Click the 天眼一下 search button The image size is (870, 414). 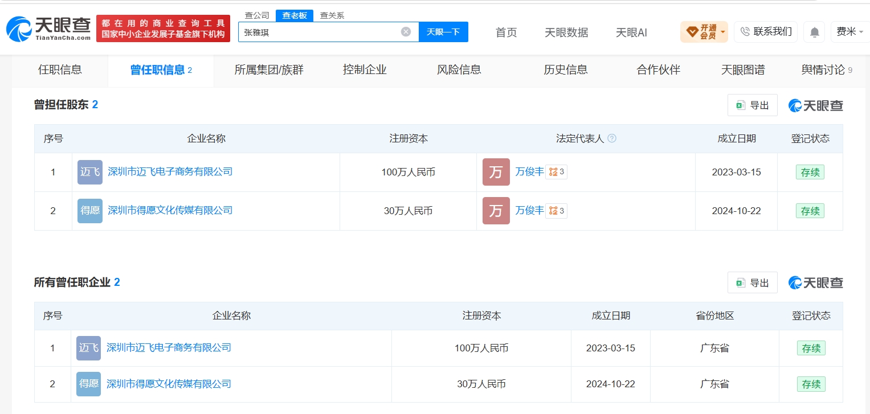(x=443, y=32)
